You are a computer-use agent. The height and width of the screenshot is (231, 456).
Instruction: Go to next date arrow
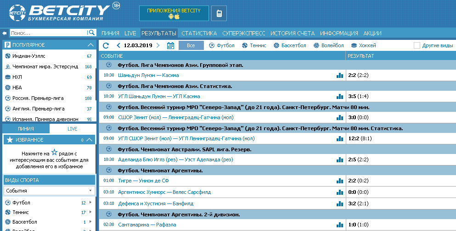pos(158,45)
